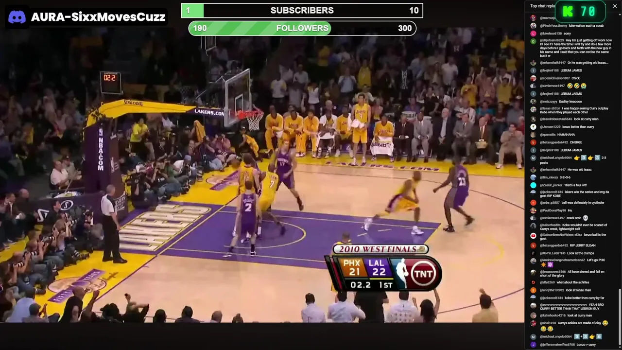Click avatar of @AndrewDangvietnamericanAZ
This screenshot has width=622, height=350.
[533, 261]
